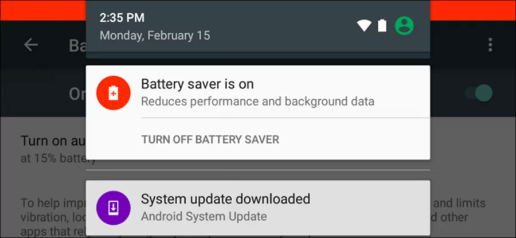Tap the red battery saver icon
Viewport: 516px width, 238px height.
113,93
